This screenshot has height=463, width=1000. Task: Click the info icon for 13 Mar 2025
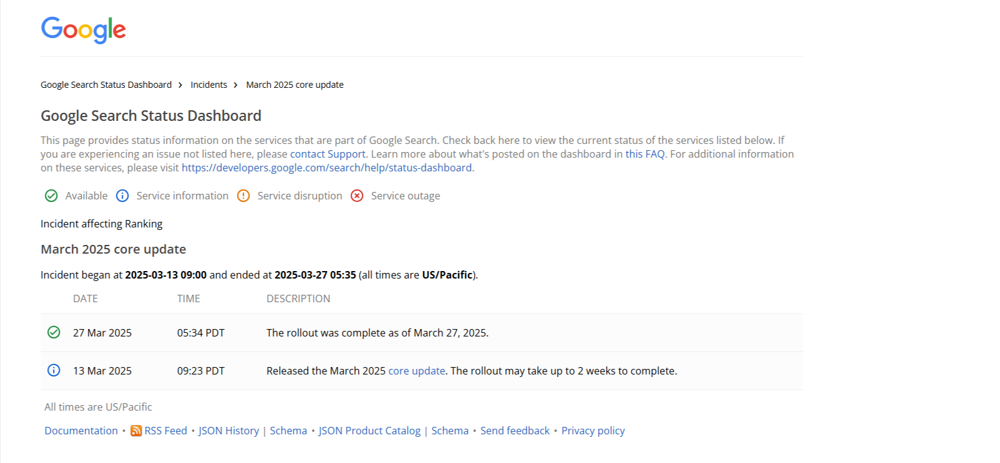(54, 370)
